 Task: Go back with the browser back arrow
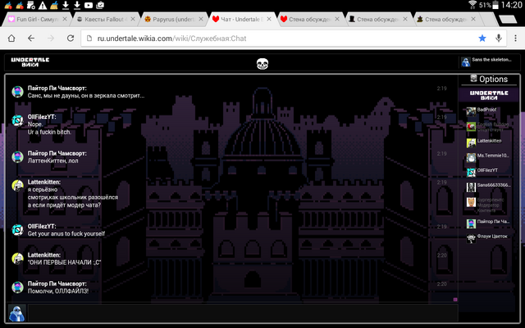tap(31, 39)
